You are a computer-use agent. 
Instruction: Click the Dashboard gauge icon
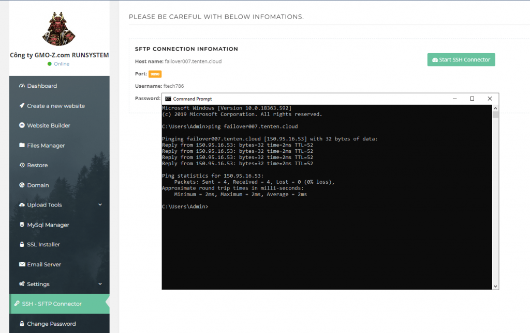coord(22,86)
